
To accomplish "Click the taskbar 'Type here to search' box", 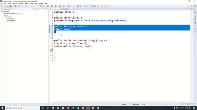I will click(x=23, y=108).
